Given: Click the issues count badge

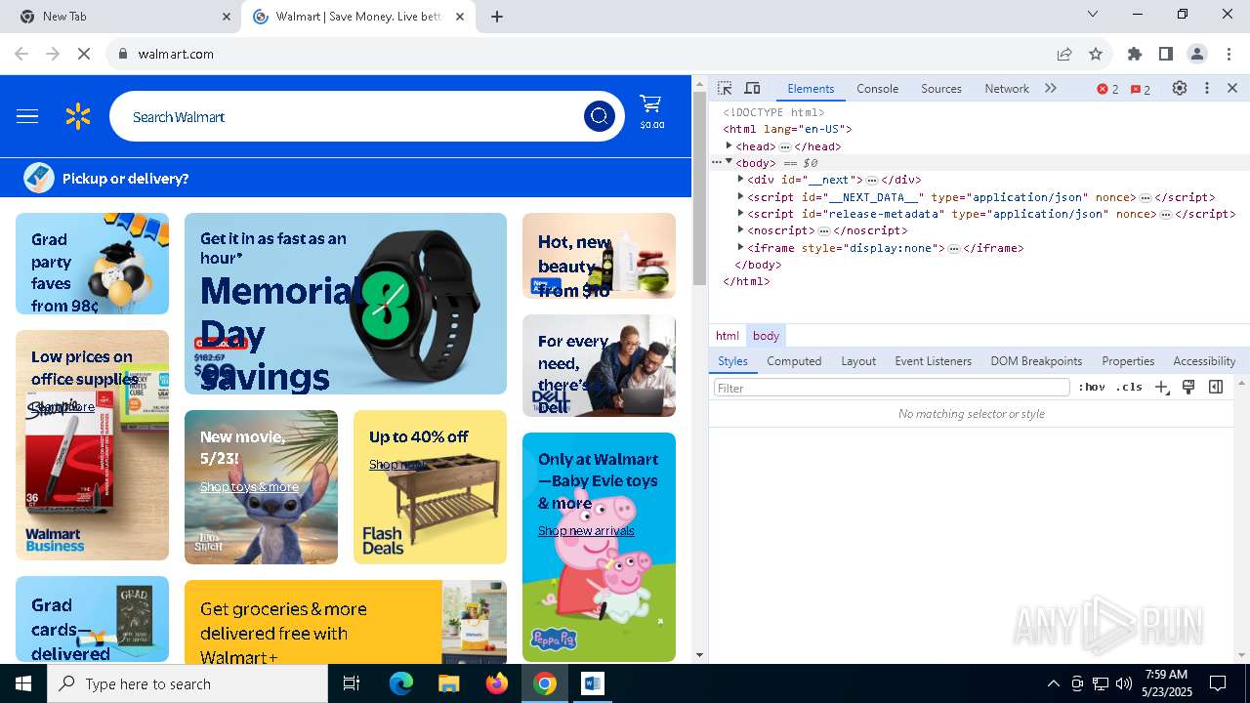Looking at the screenshot, I should [1141, 89].
